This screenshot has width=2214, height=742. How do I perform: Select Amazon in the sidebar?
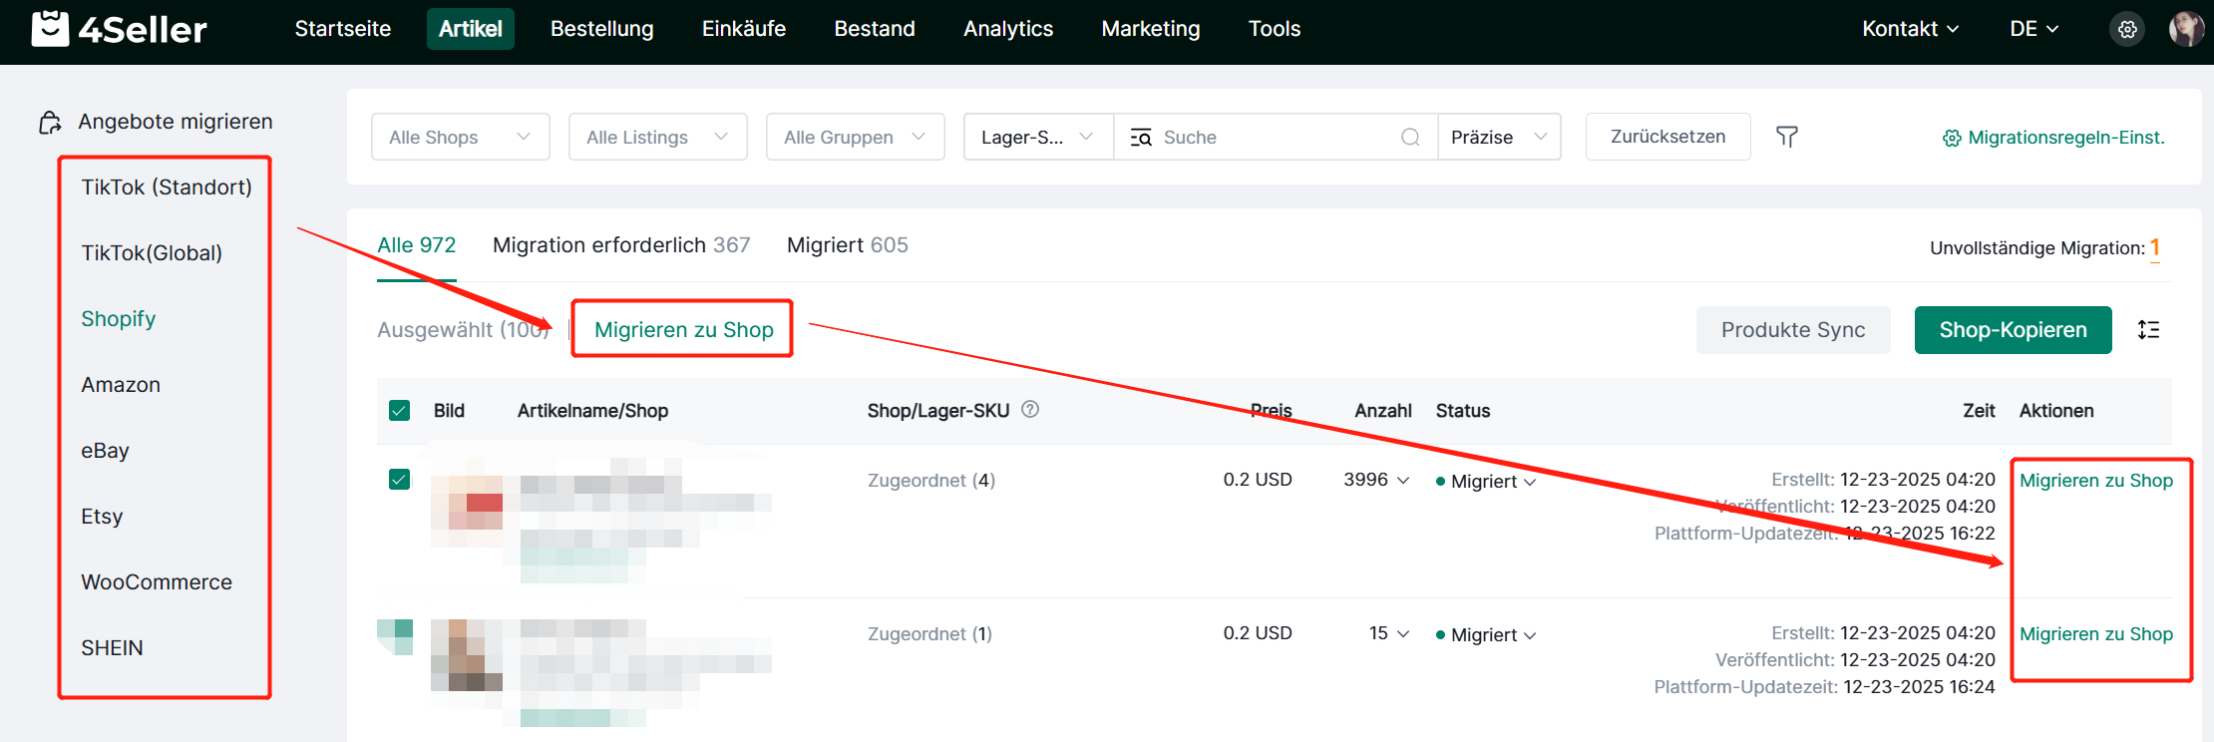121,385
